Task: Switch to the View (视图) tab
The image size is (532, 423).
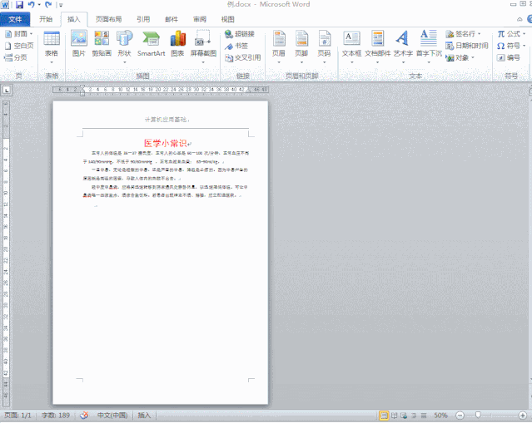Action: [x=227, y=19]
